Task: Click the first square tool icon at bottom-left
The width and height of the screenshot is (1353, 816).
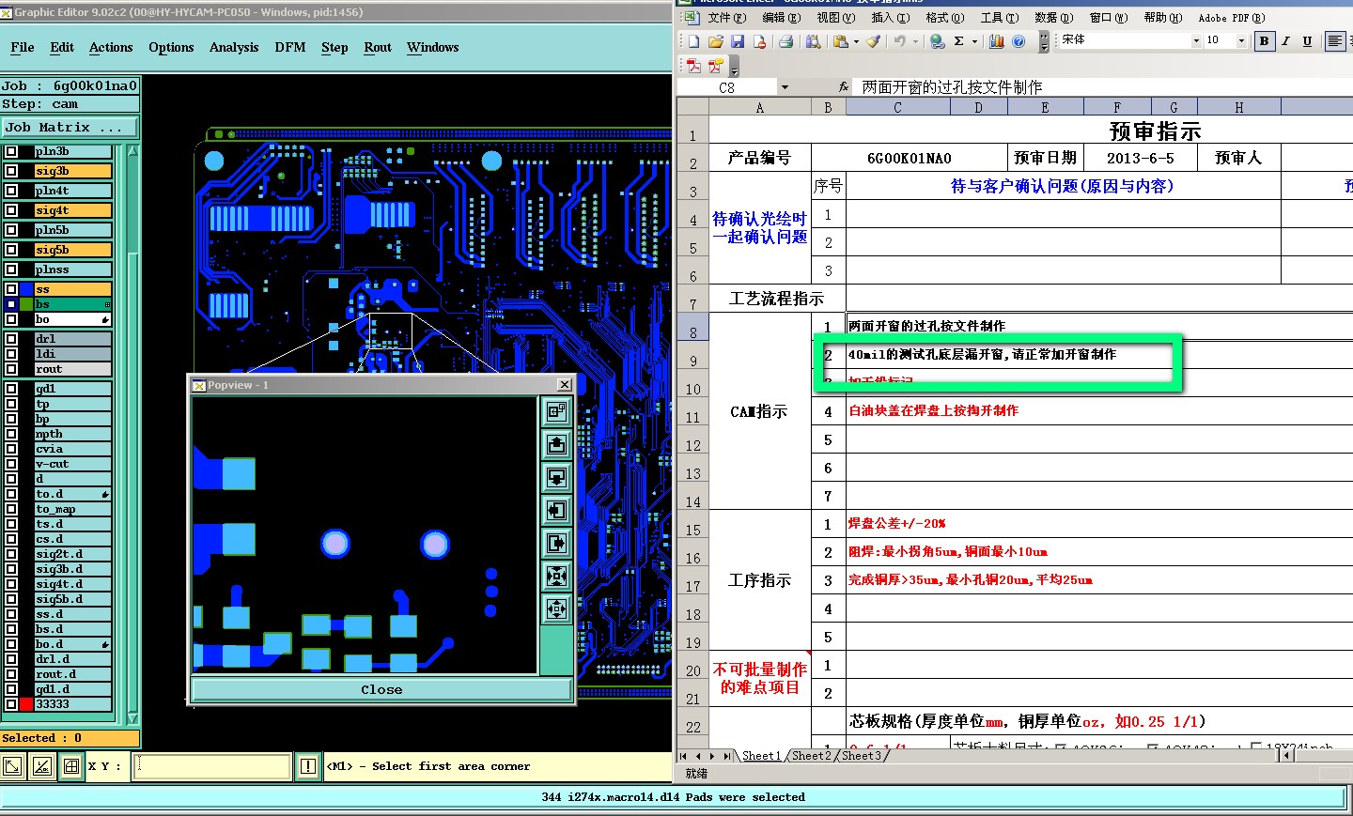Action: tap(12, 766)
